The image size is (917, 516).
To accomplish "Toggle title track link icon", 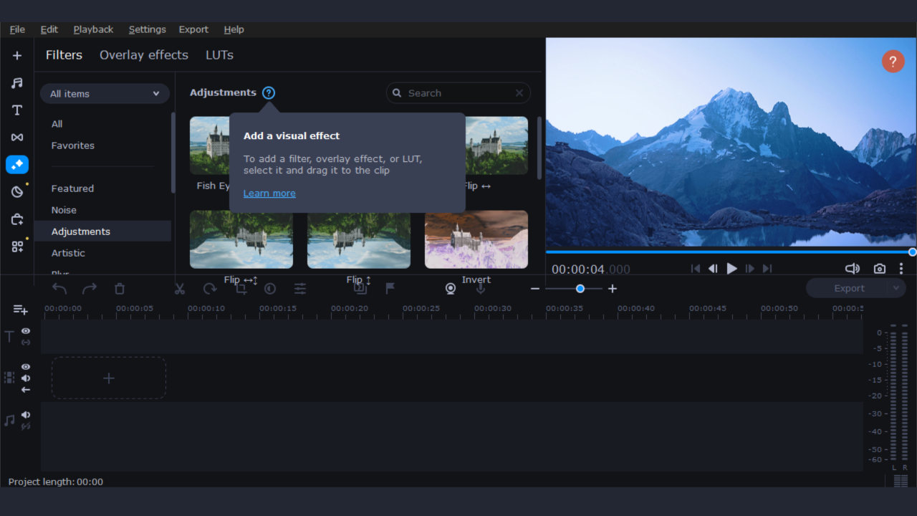I will point(26,343).
